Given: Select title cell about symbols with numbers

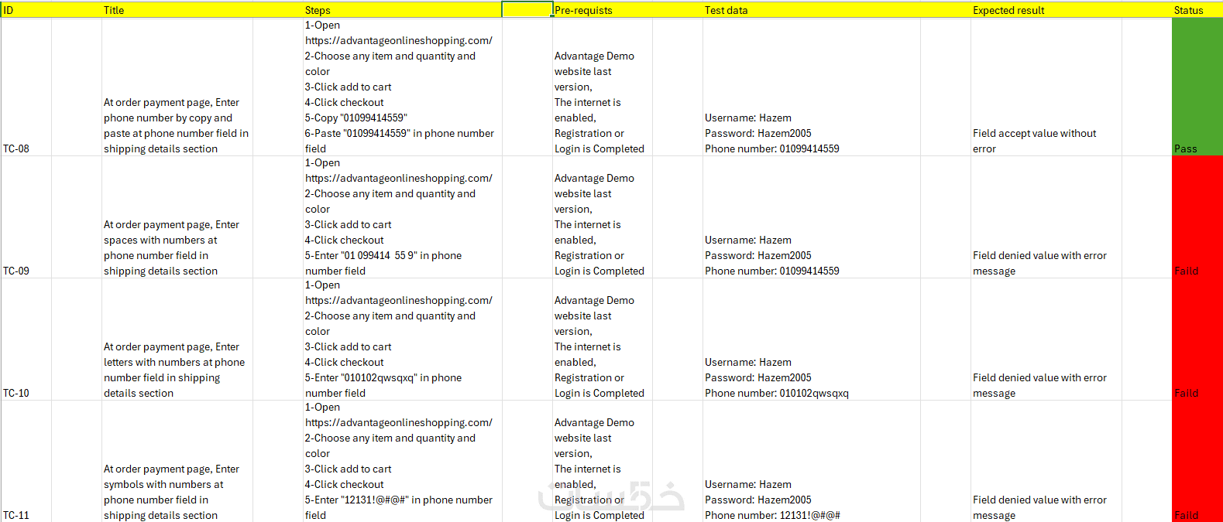Looking at the screenshot, I should pyautogui.click(x=177, y=462).
